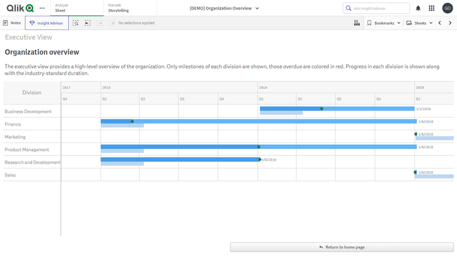Open the app title Organization Overview dropdown
Screen dimensions: 457x257
coord(224,8)
